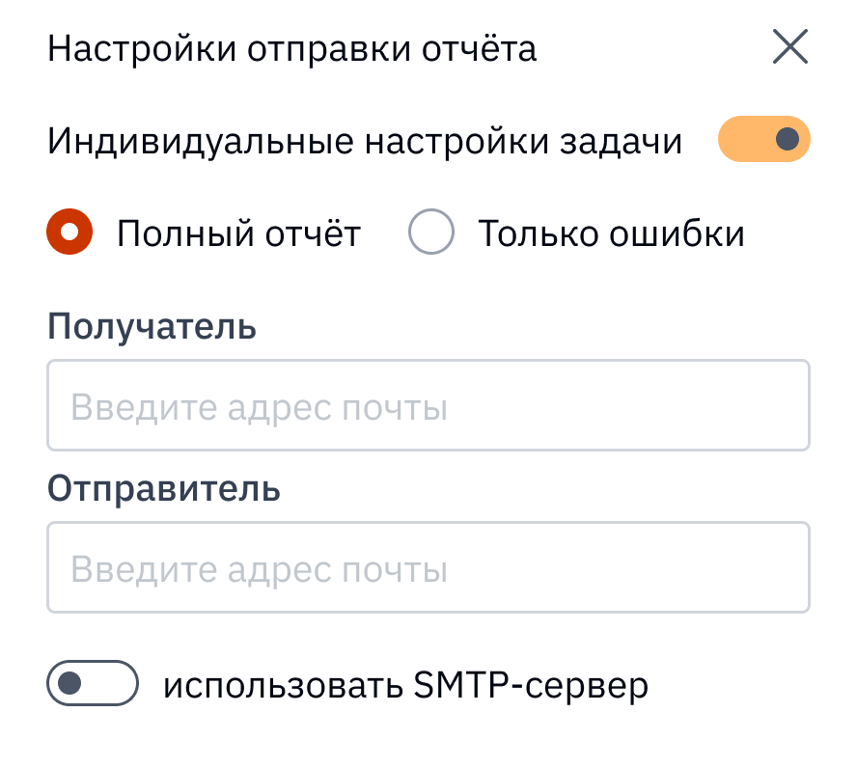Click the empty circle next to «Только ошибки»
Screen dimensions: 857x767
click(x=430, y=232)
